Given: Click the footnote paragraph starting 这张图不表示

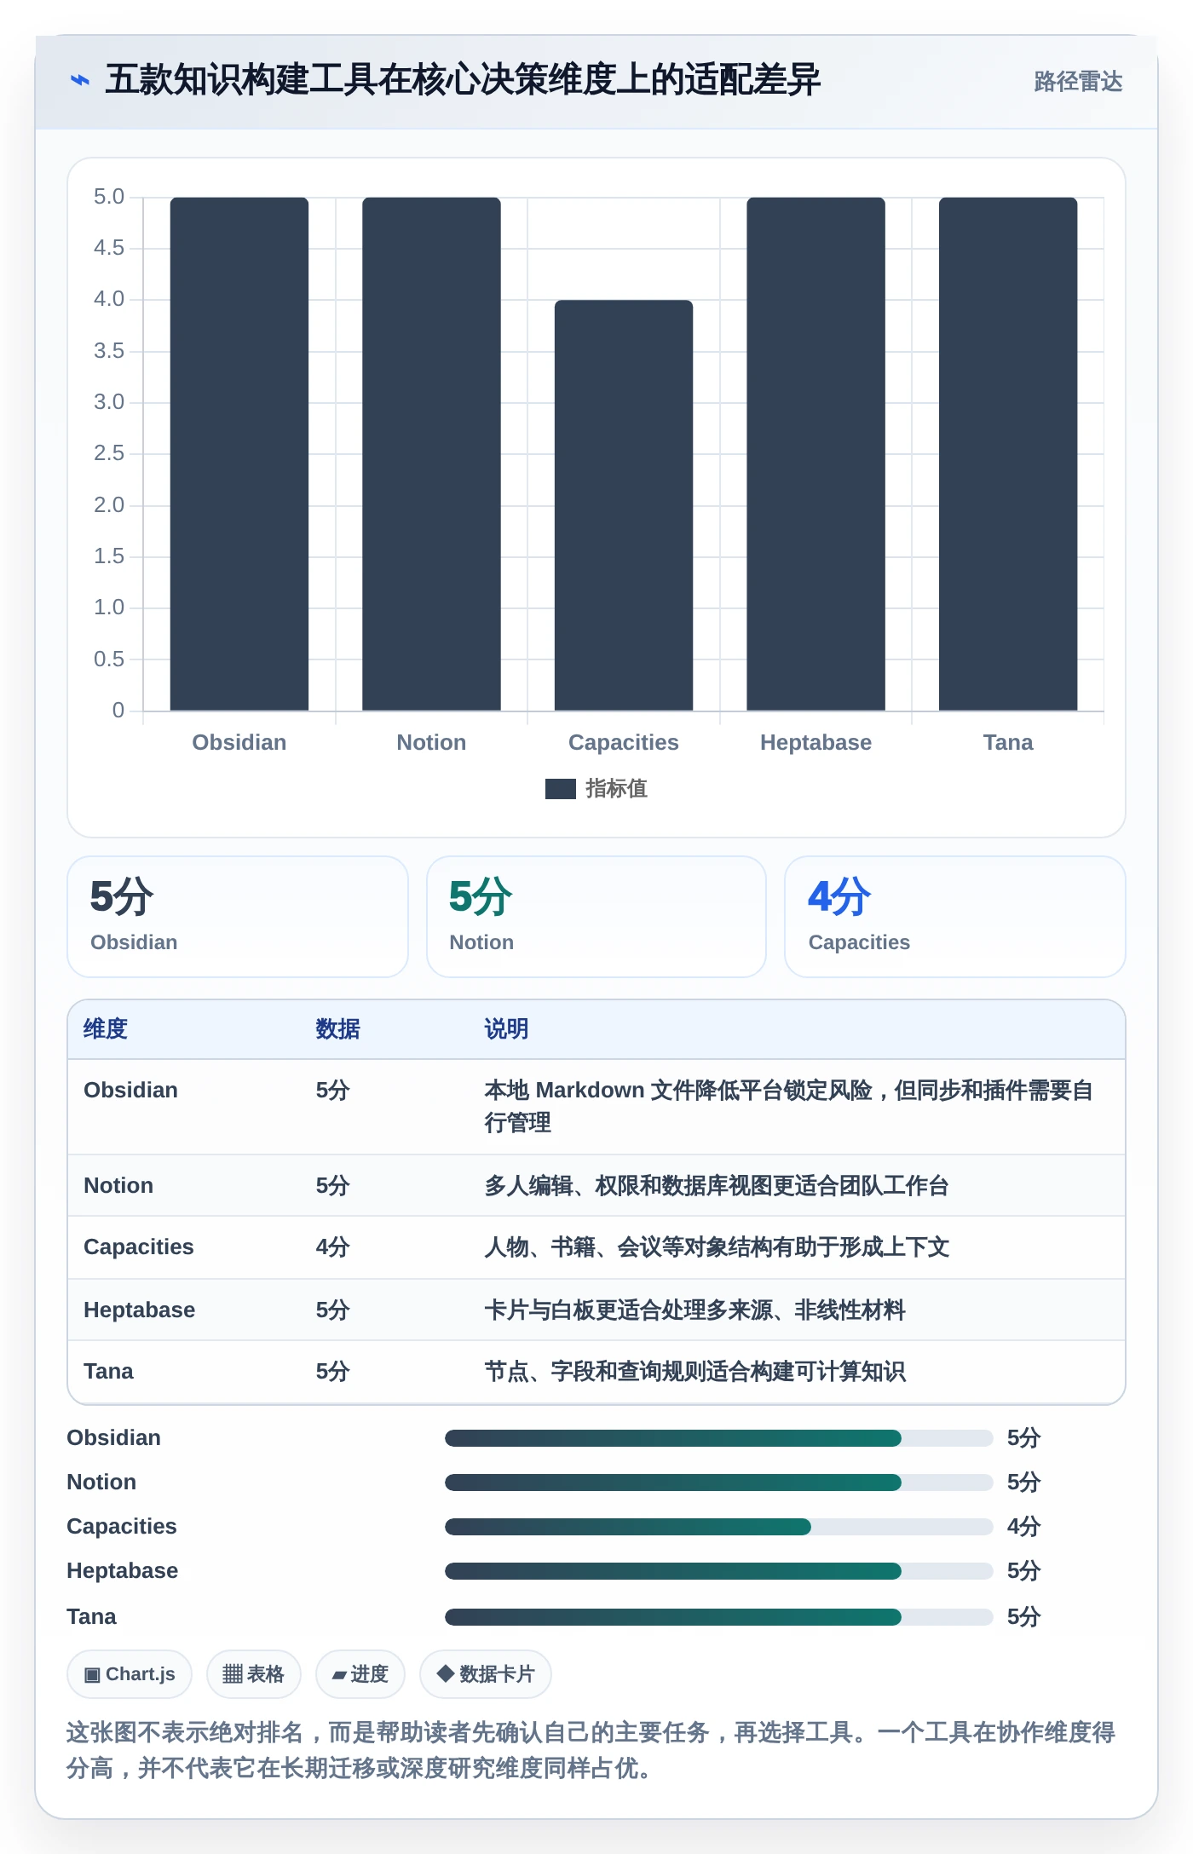Looking at the screenshot, I should coord(591,1750).
